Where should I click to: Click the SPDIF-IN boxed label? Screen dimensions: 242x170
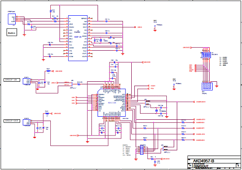click(x=12, y=80)
